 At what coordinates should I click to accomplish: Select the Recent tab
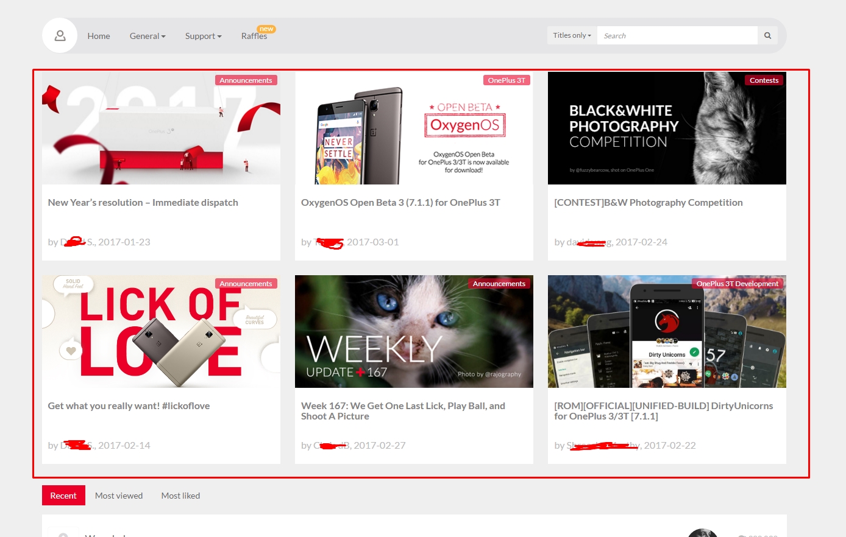click(x=63, y=496)
